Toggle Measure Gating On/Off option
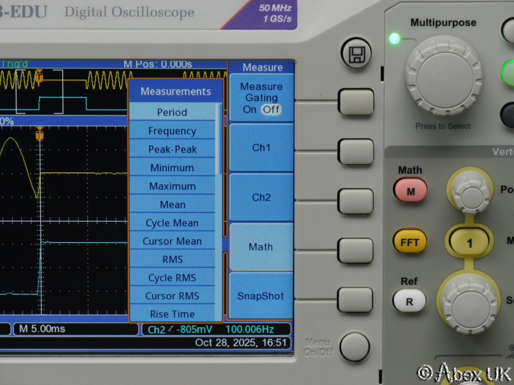Screen dimensions: 514x385 (261, 98)
